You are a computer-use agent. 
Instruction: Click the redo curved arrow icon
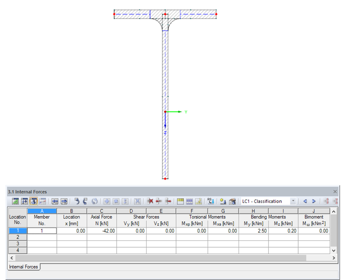coord(86,201)
